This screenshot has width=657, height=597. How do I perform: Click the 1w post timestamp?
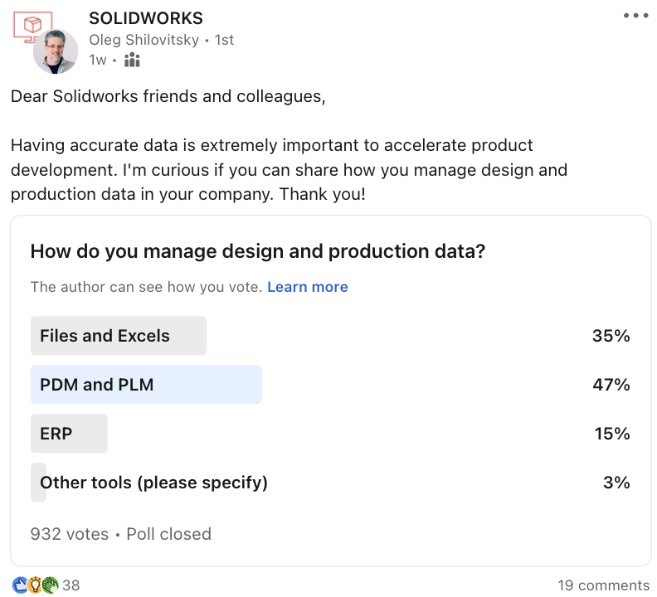(x=98, y=60)
